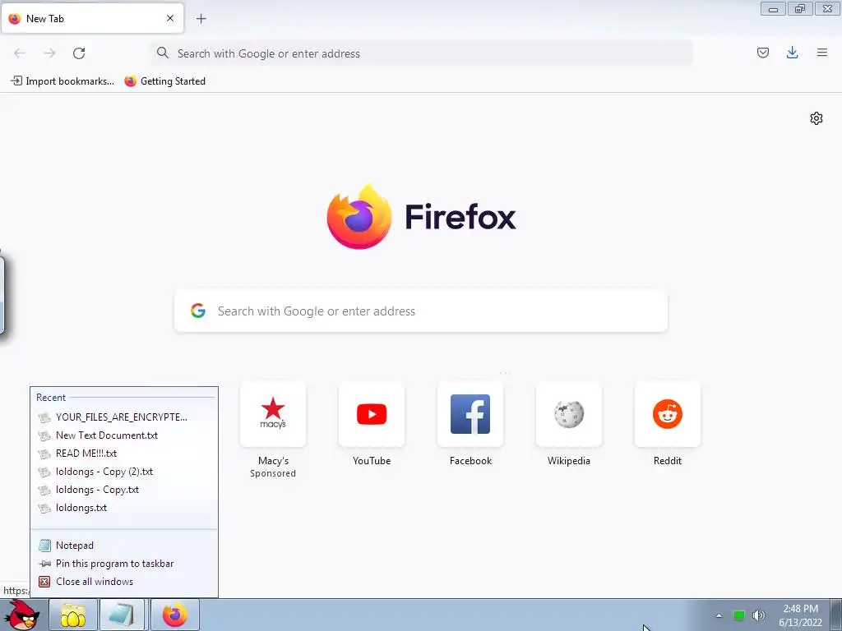Choose Close all windows in jump list
Image resolution: width=842 pixels, height=631 pixels.
(124, 582)
